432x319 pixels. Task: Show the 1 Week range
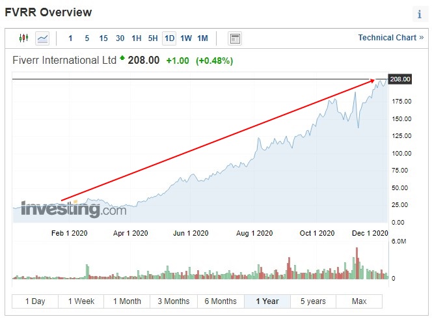pyautogui.click(x=81, y=301)
